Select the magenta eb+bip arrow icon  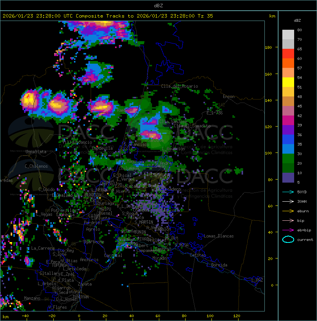point(288,230)
